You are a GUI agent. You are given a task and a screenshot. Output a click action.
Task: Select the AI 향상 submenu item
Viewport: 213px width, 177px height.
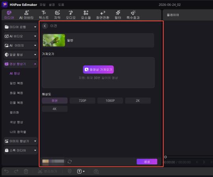pos(15,74)
